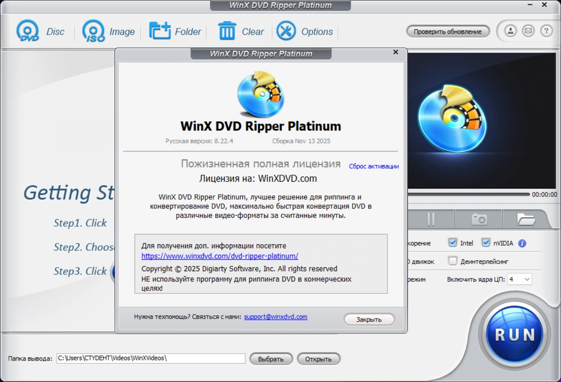Click the hardware acceleration info icon

(x=522, y=243)
